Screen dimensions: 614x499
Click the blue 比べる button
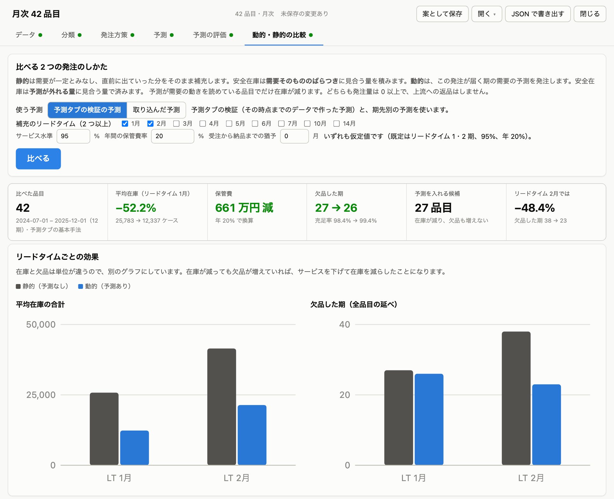pyautogui.click(x=38, y=159)
